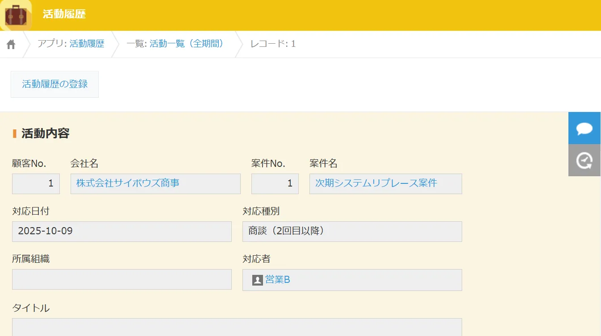
Task: Click the orange marker beside 活動内容 heading
Action: point(14,133)
